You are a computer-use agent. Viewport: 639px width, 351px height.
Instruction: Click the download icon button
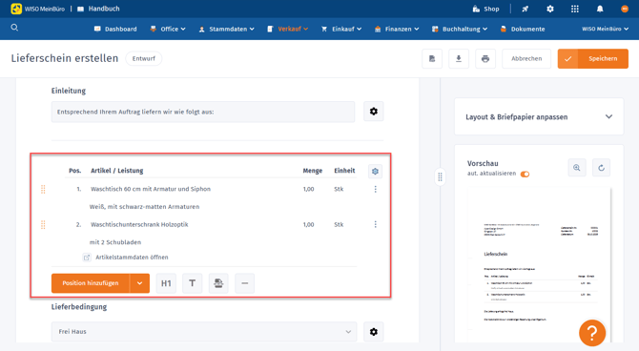(459, 59)
